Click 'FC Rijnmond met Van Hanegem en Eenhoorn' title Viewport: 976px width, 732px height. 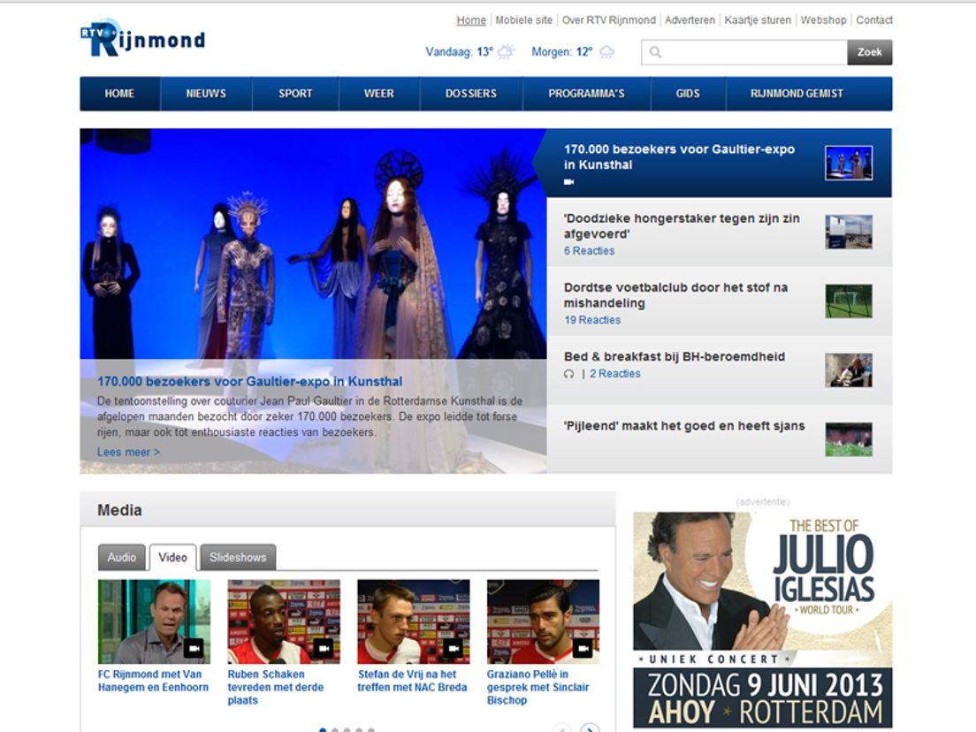pos(153,681)
